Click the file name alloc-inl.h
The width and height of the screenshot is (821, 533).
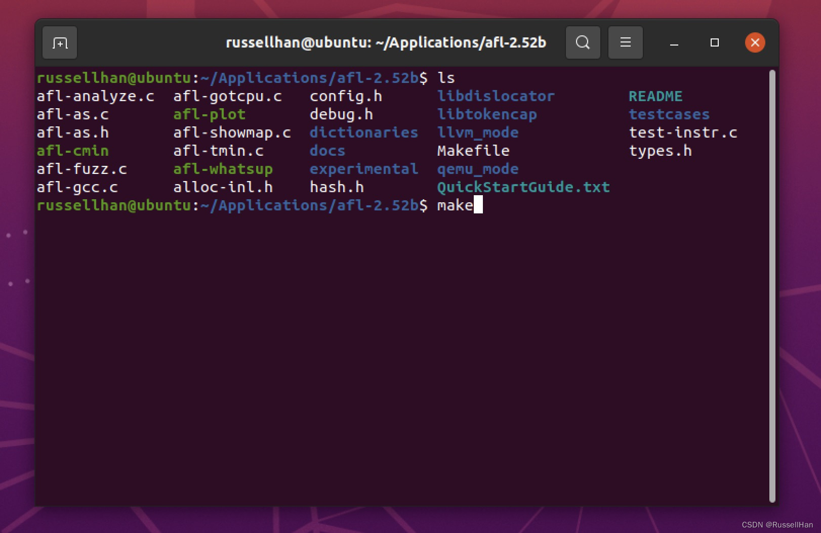click(223, 188)
